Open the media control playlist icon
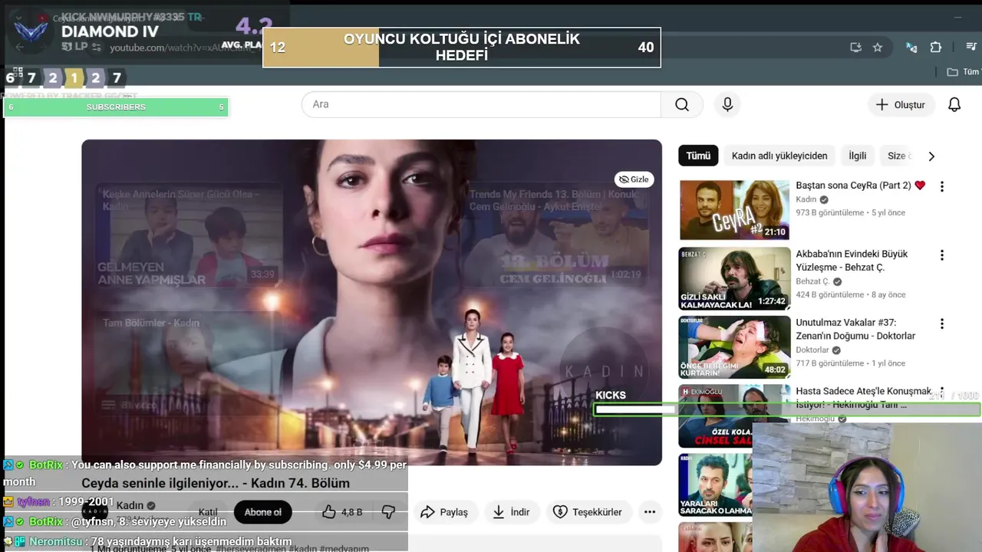Image resolution: width=982 pixels, height=552 pixels. click(x=971, y=48)
